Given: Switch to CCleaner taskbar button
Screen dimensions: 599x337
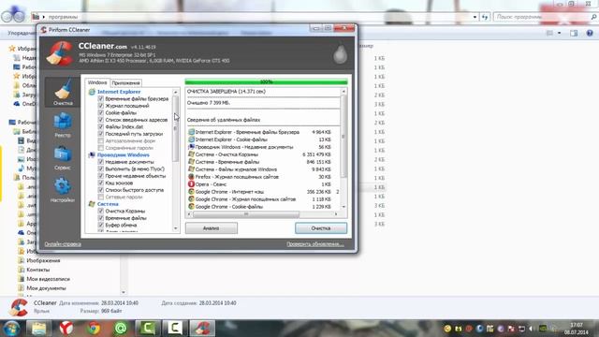Looking at the screenshot, I should click(202, 329).
